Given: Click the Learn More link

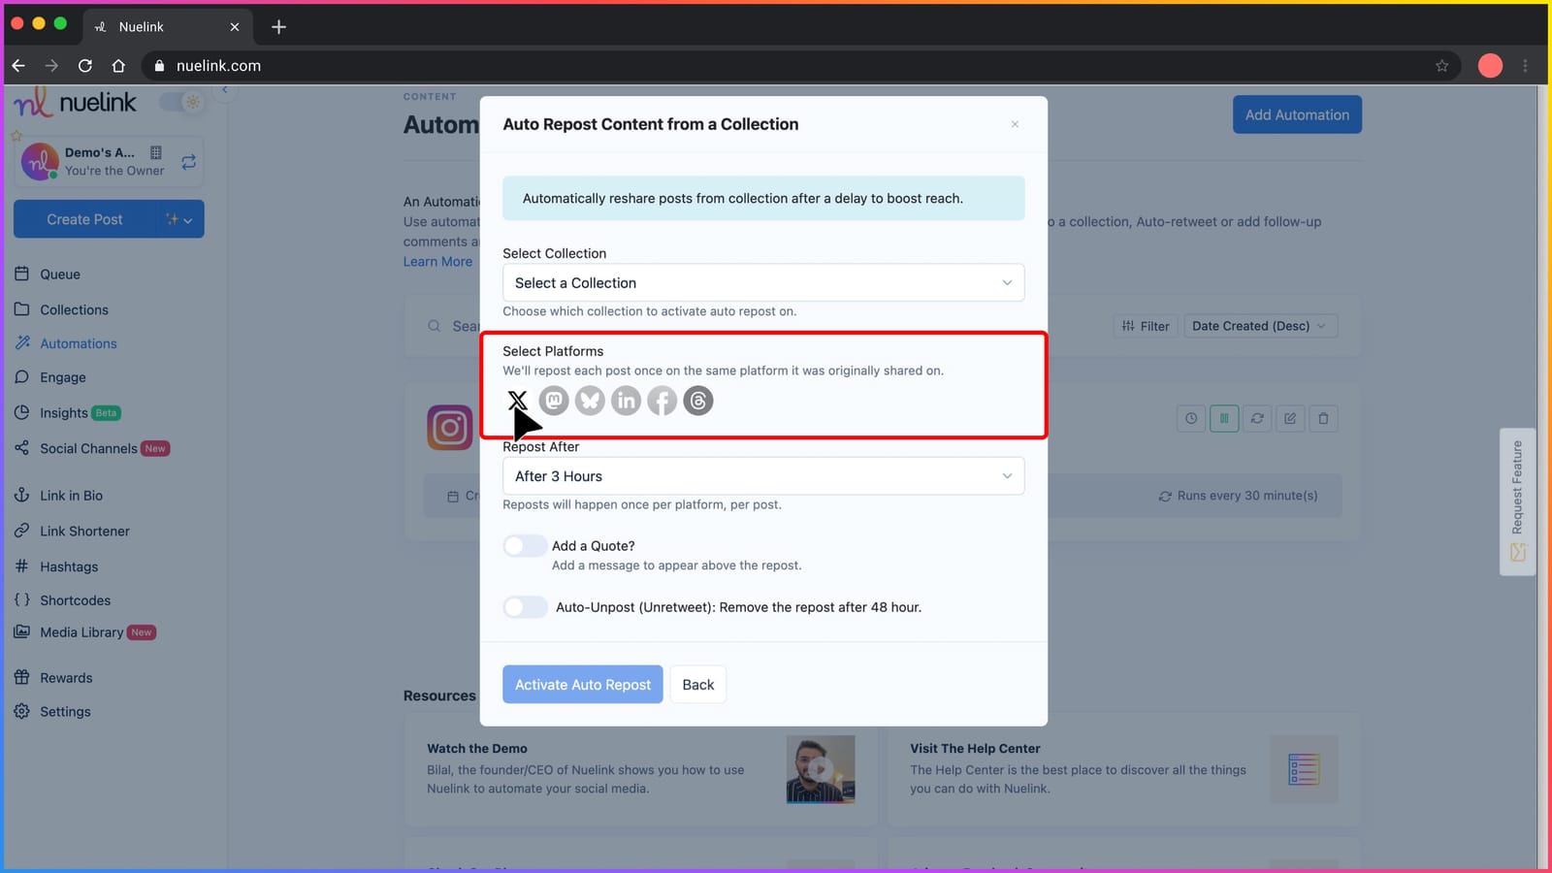Looking at the screenshot, I should click(436, 261).
